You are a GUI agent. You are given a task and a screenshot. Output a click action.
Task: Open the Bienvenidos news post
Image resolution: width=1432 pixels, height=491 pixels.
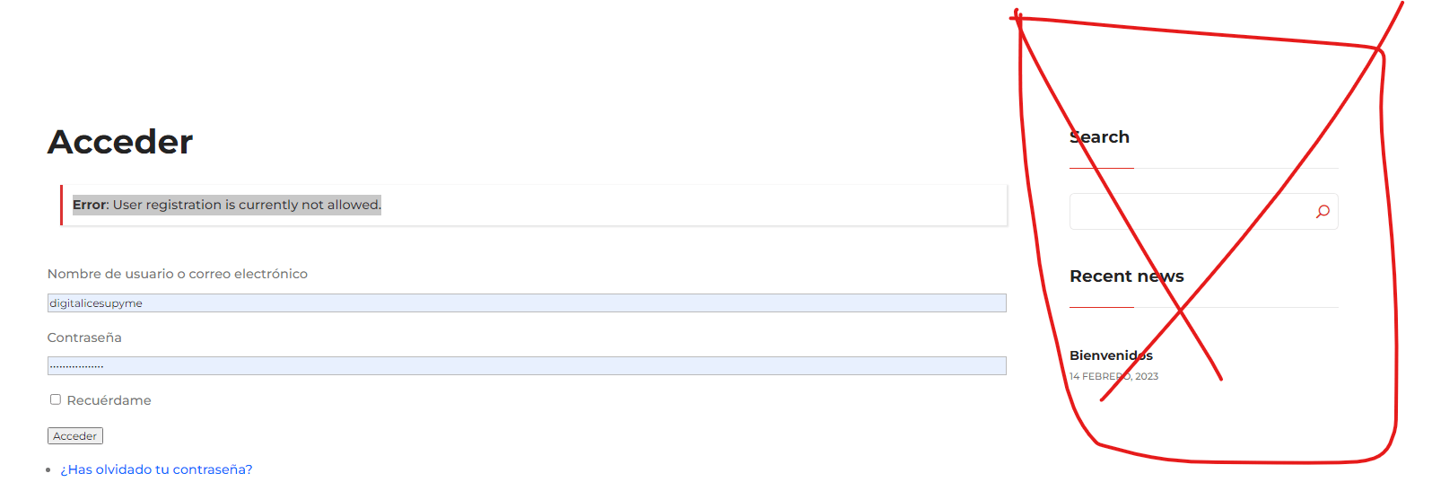coord(1111,355)
